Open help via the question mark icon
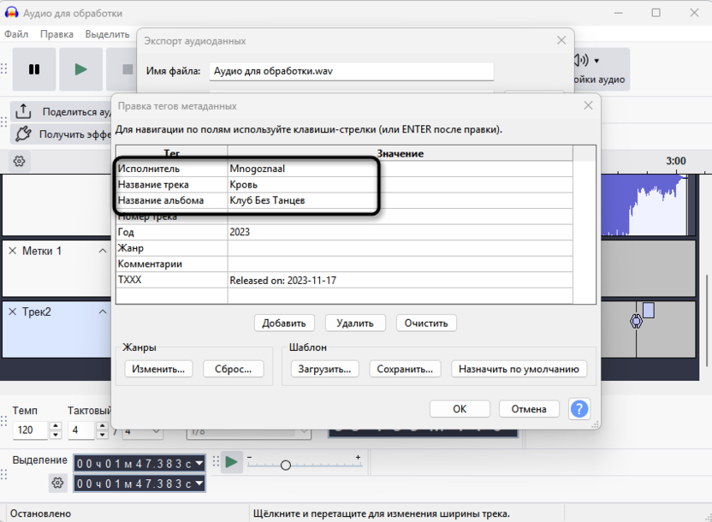 (579, 409)
